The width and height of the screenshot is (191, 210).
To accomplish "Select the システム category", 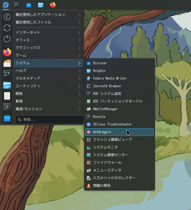I will [49, 63].
